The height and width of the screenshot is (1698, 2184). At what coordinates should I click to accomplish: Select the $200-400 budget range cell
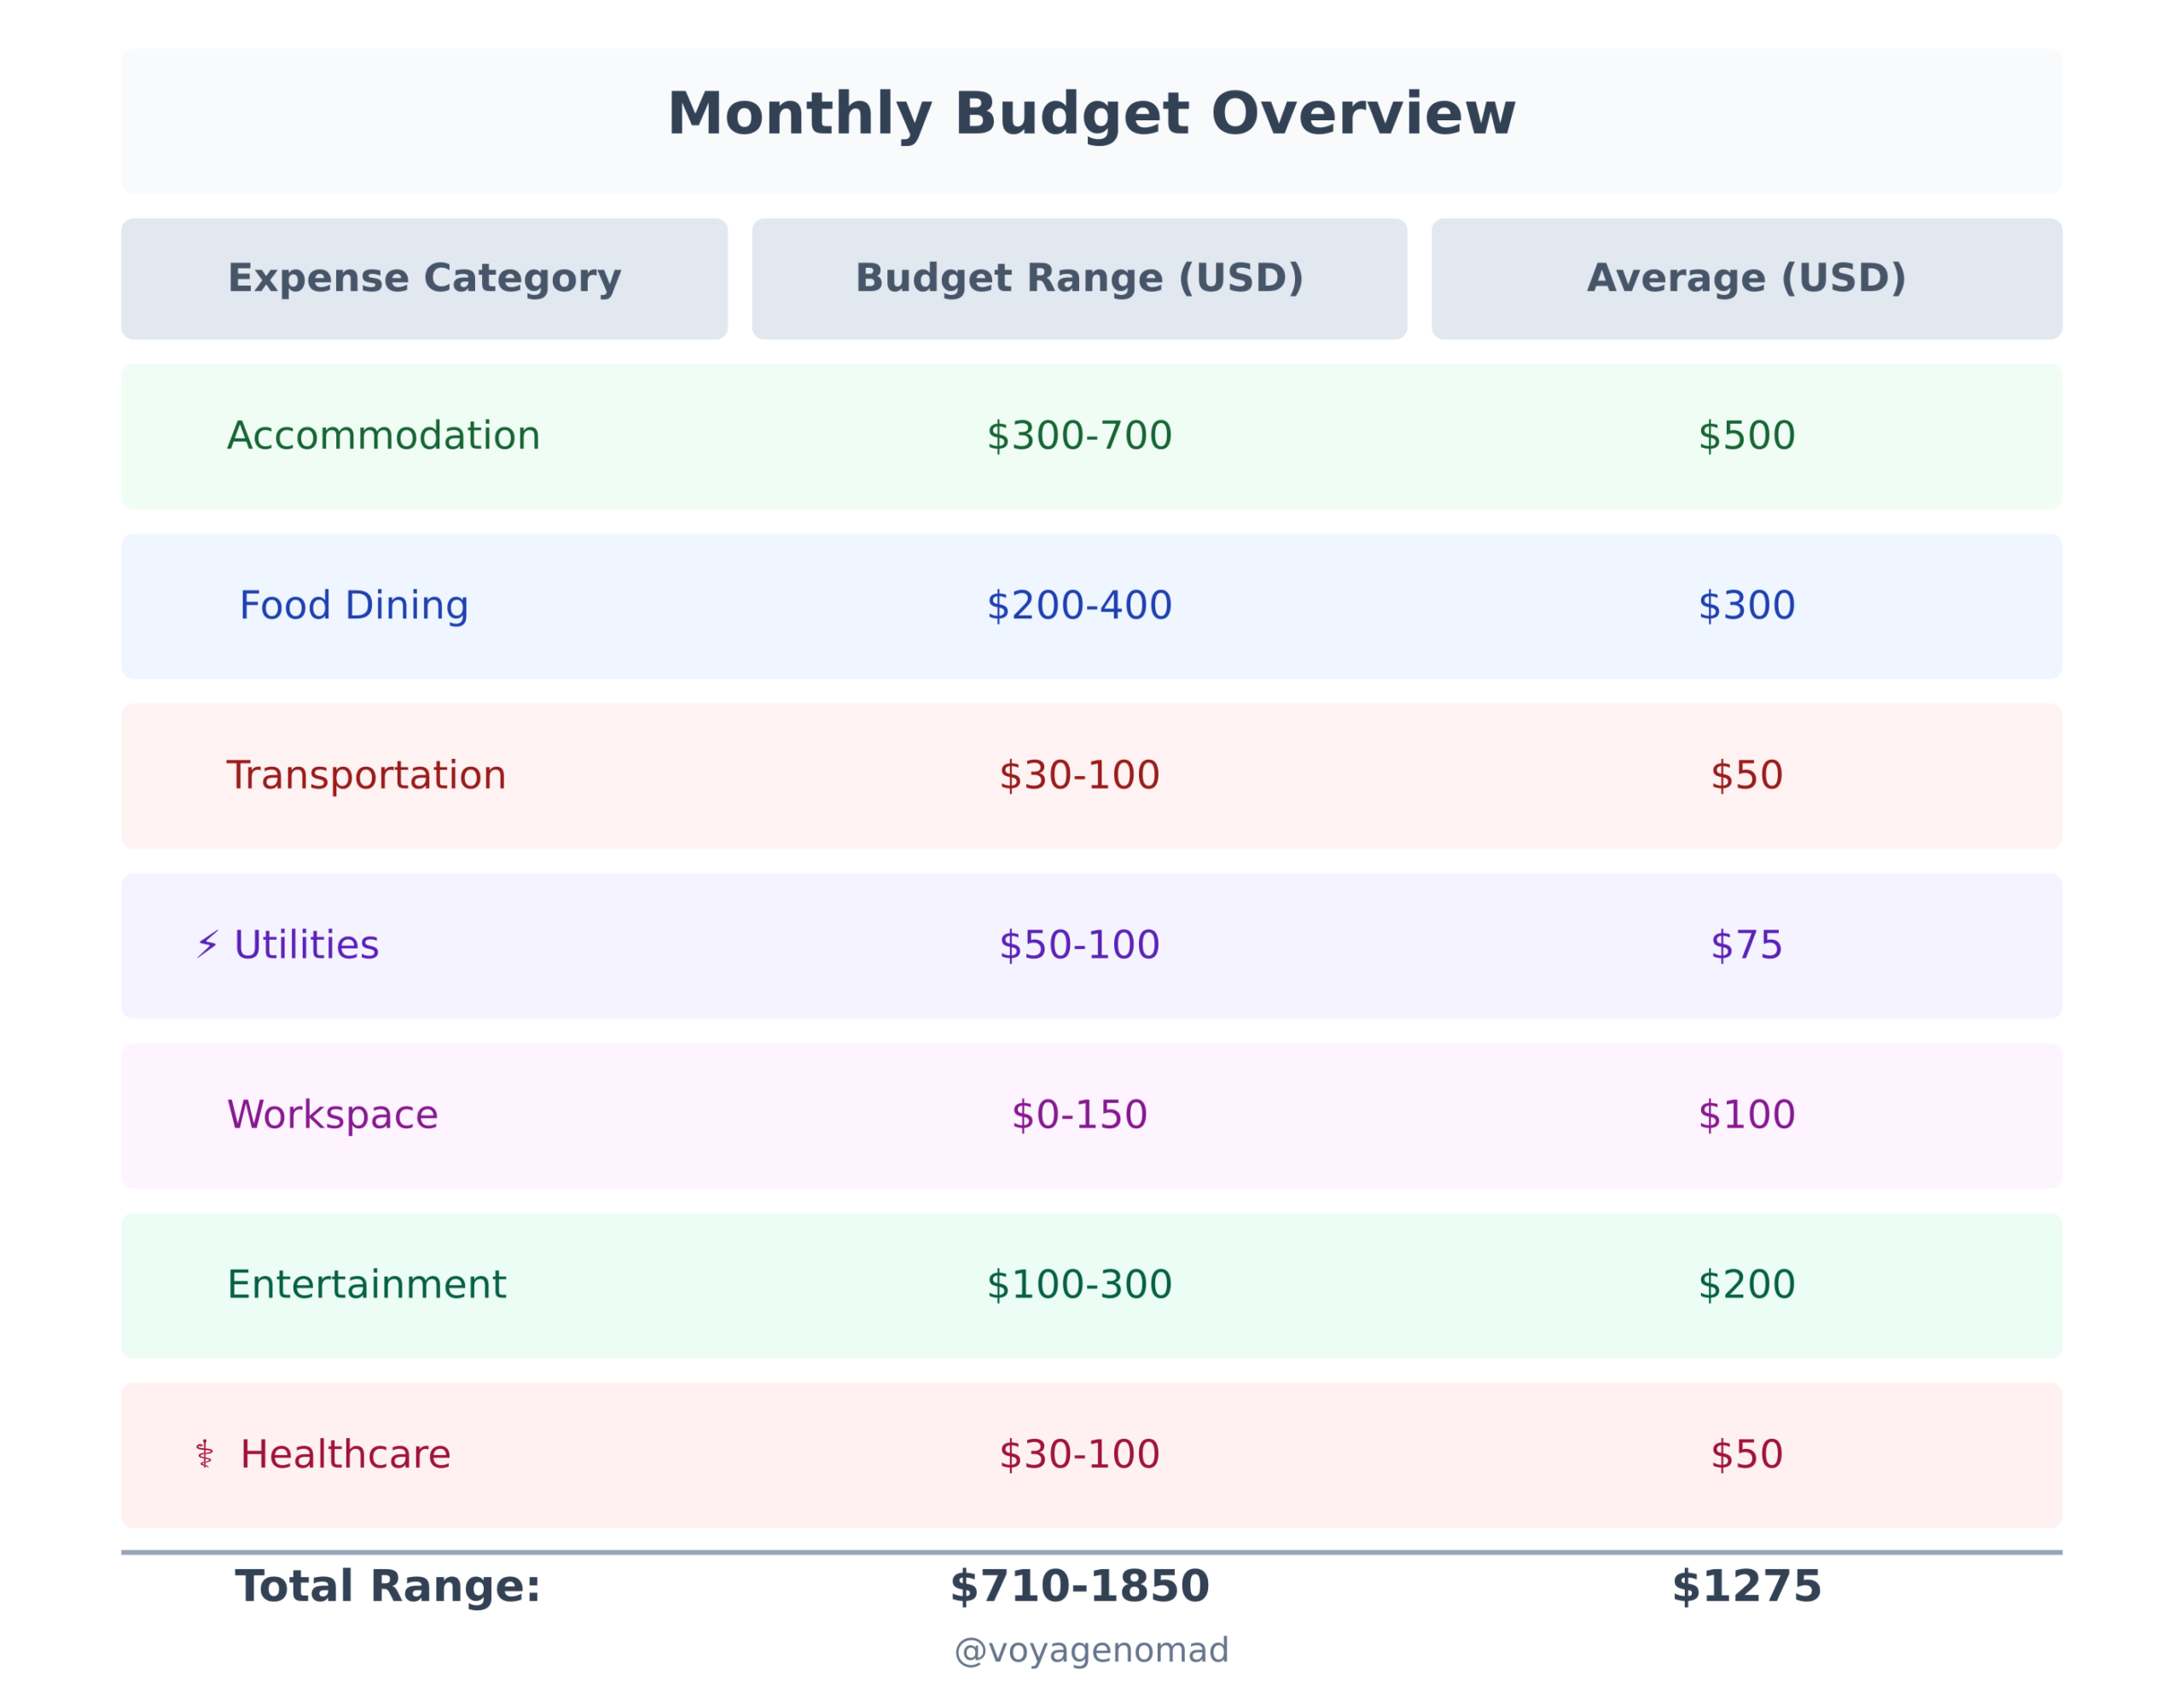pos(1079,606)
